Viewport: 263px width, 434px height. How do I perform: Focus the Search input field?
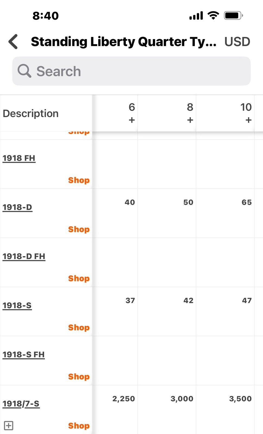[131, 71]
